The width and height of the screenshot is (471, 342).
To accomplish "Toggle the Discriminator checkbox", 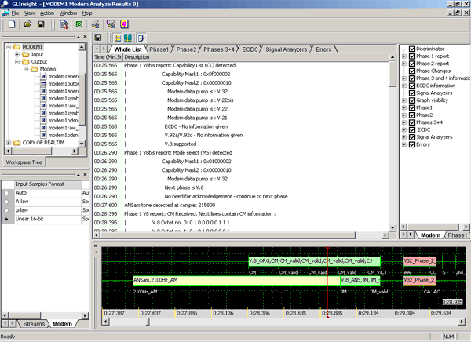I will tap(412, 49).
